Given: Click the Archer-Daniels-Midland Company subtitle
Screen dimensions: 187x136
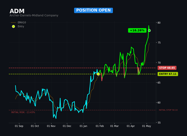Looking at the screenshot, I should [34, 15].
